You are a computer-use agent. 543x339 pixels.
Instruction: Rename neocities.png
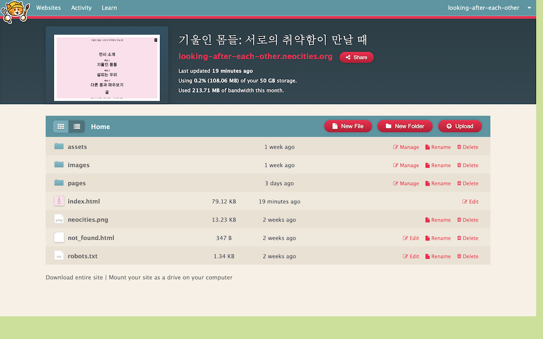438,220
